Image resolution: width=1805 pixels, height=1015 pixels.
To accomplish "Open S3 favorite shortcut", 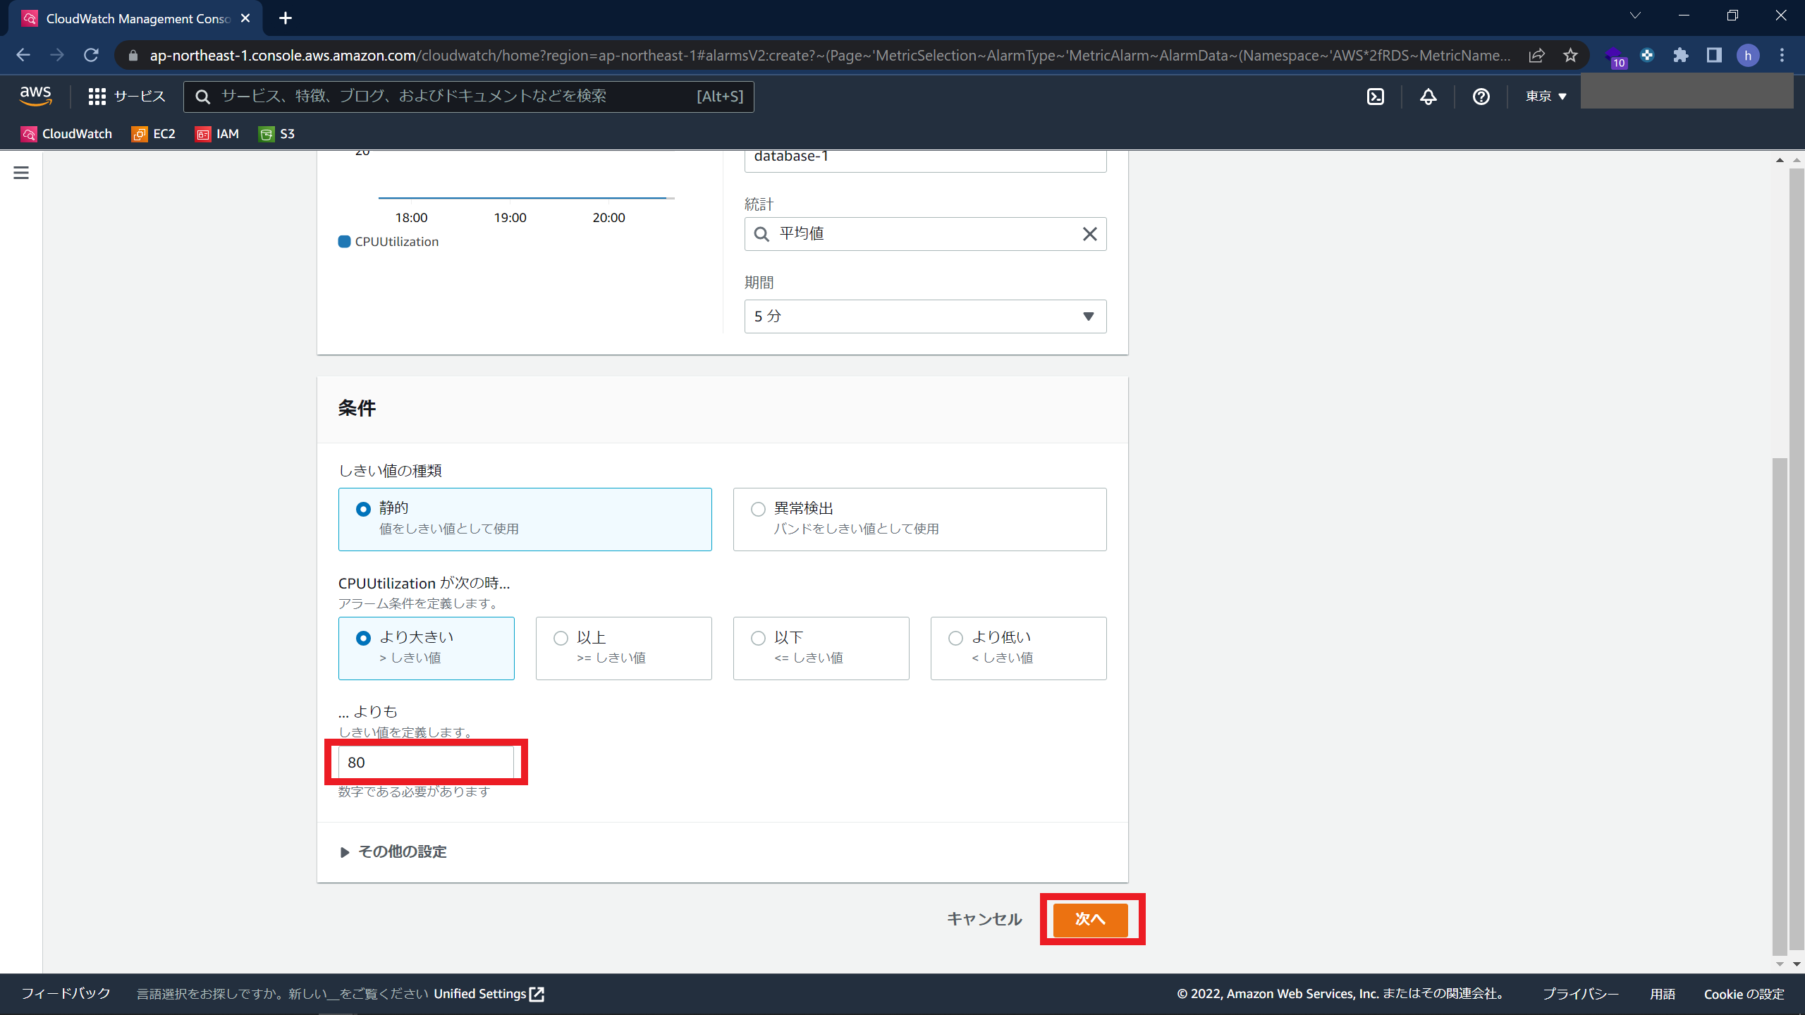I will coord(277,134).
